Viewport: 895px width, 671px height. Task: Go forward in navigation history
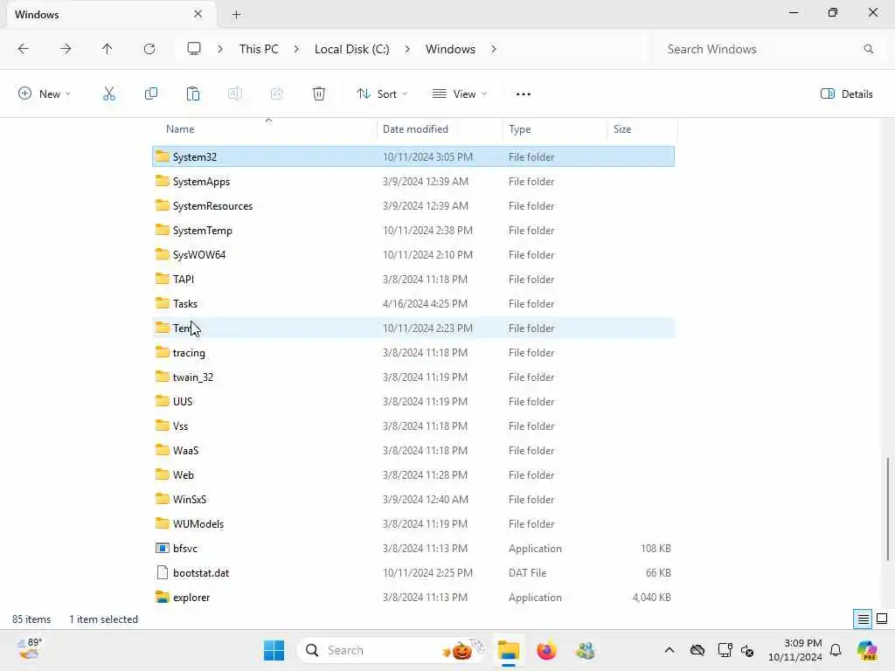66,49
